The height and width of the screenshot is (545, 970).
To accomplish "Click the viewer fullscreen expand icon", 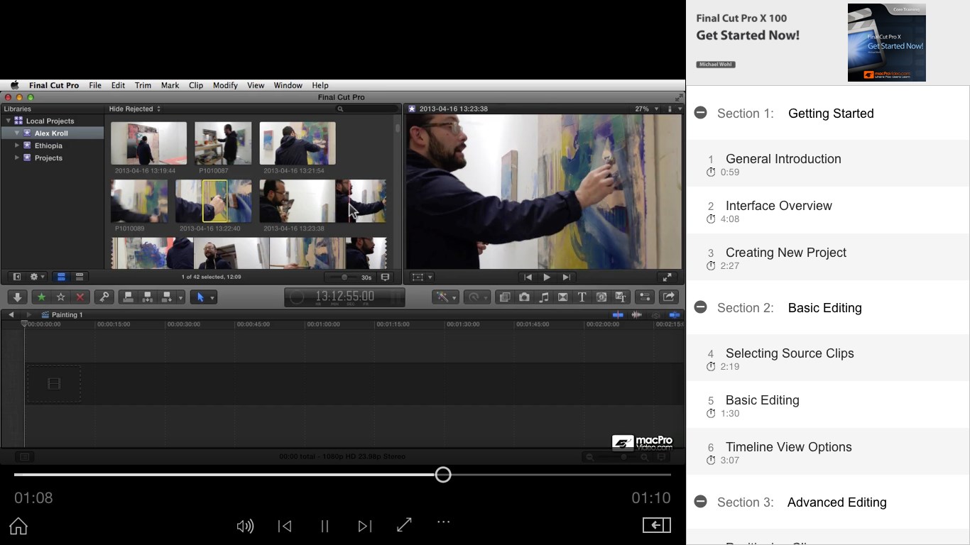I will point(667,277).
